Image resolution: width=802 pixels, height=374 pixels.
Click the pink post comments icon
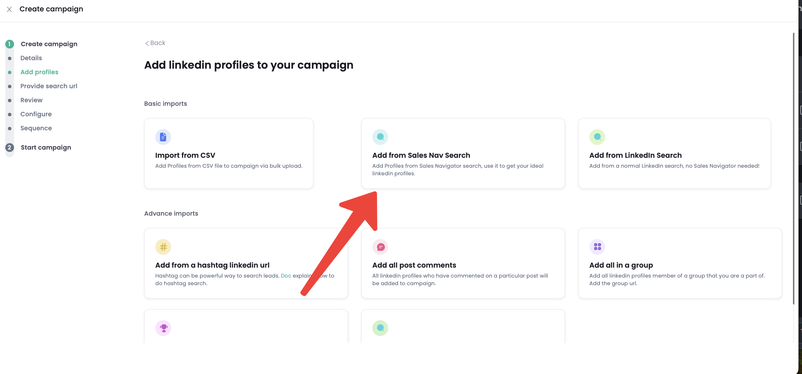pyautogui.click(x=380, y=247)
